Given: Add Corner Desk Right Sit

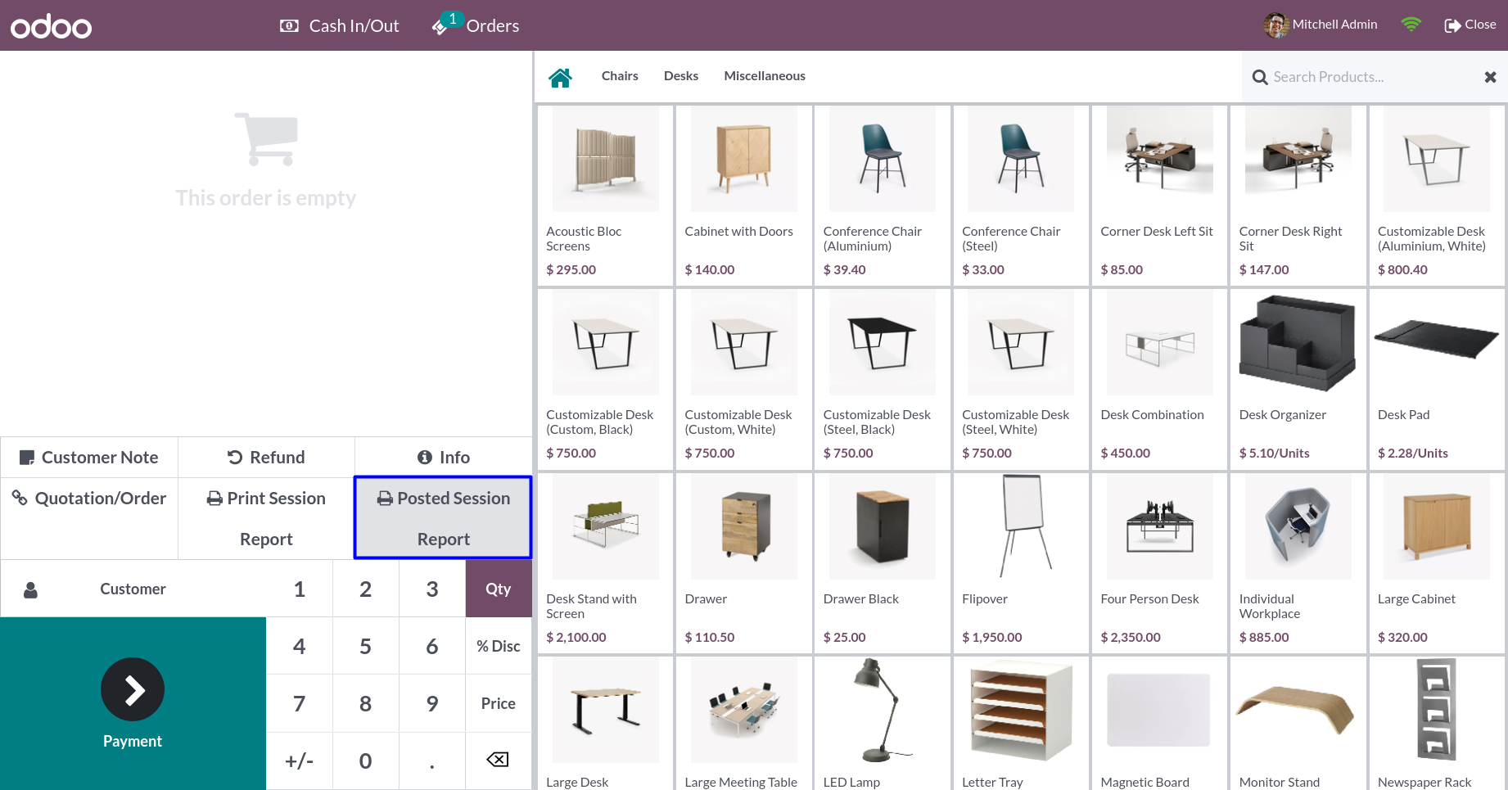Looking at the screenshot, I should click(1298, 195).
